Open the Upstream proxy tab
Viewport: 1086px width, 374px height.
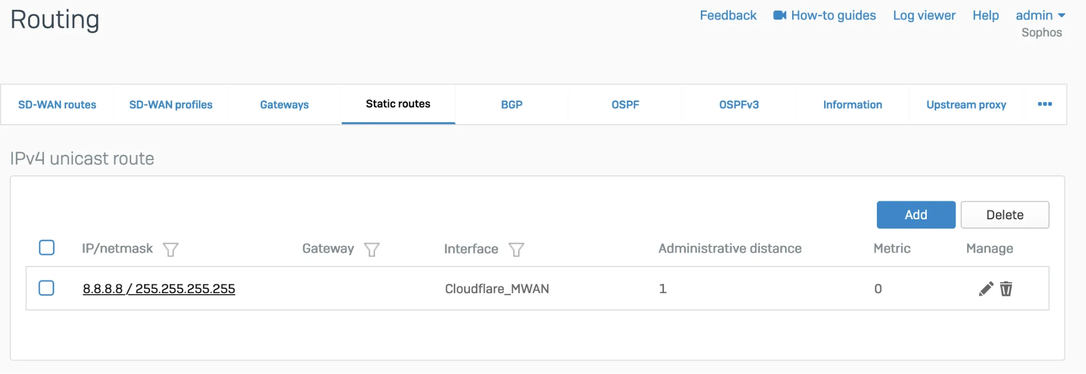[x=966, y=105]
